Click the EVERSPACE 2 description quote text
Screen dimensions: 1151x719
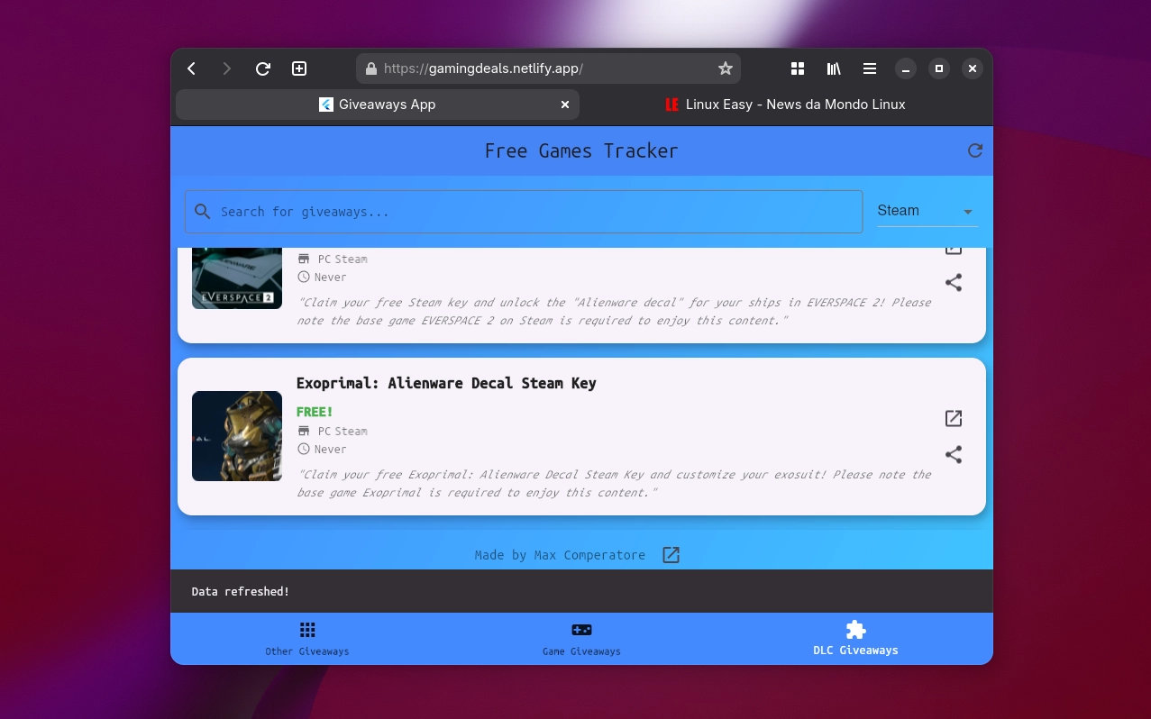point(614,312)
